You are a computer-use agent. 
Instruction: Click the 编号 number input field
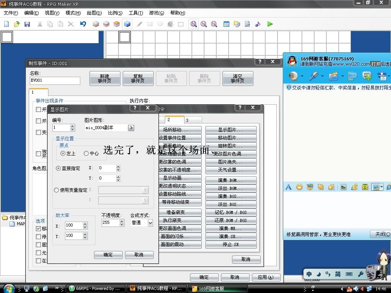coord(61,128)
